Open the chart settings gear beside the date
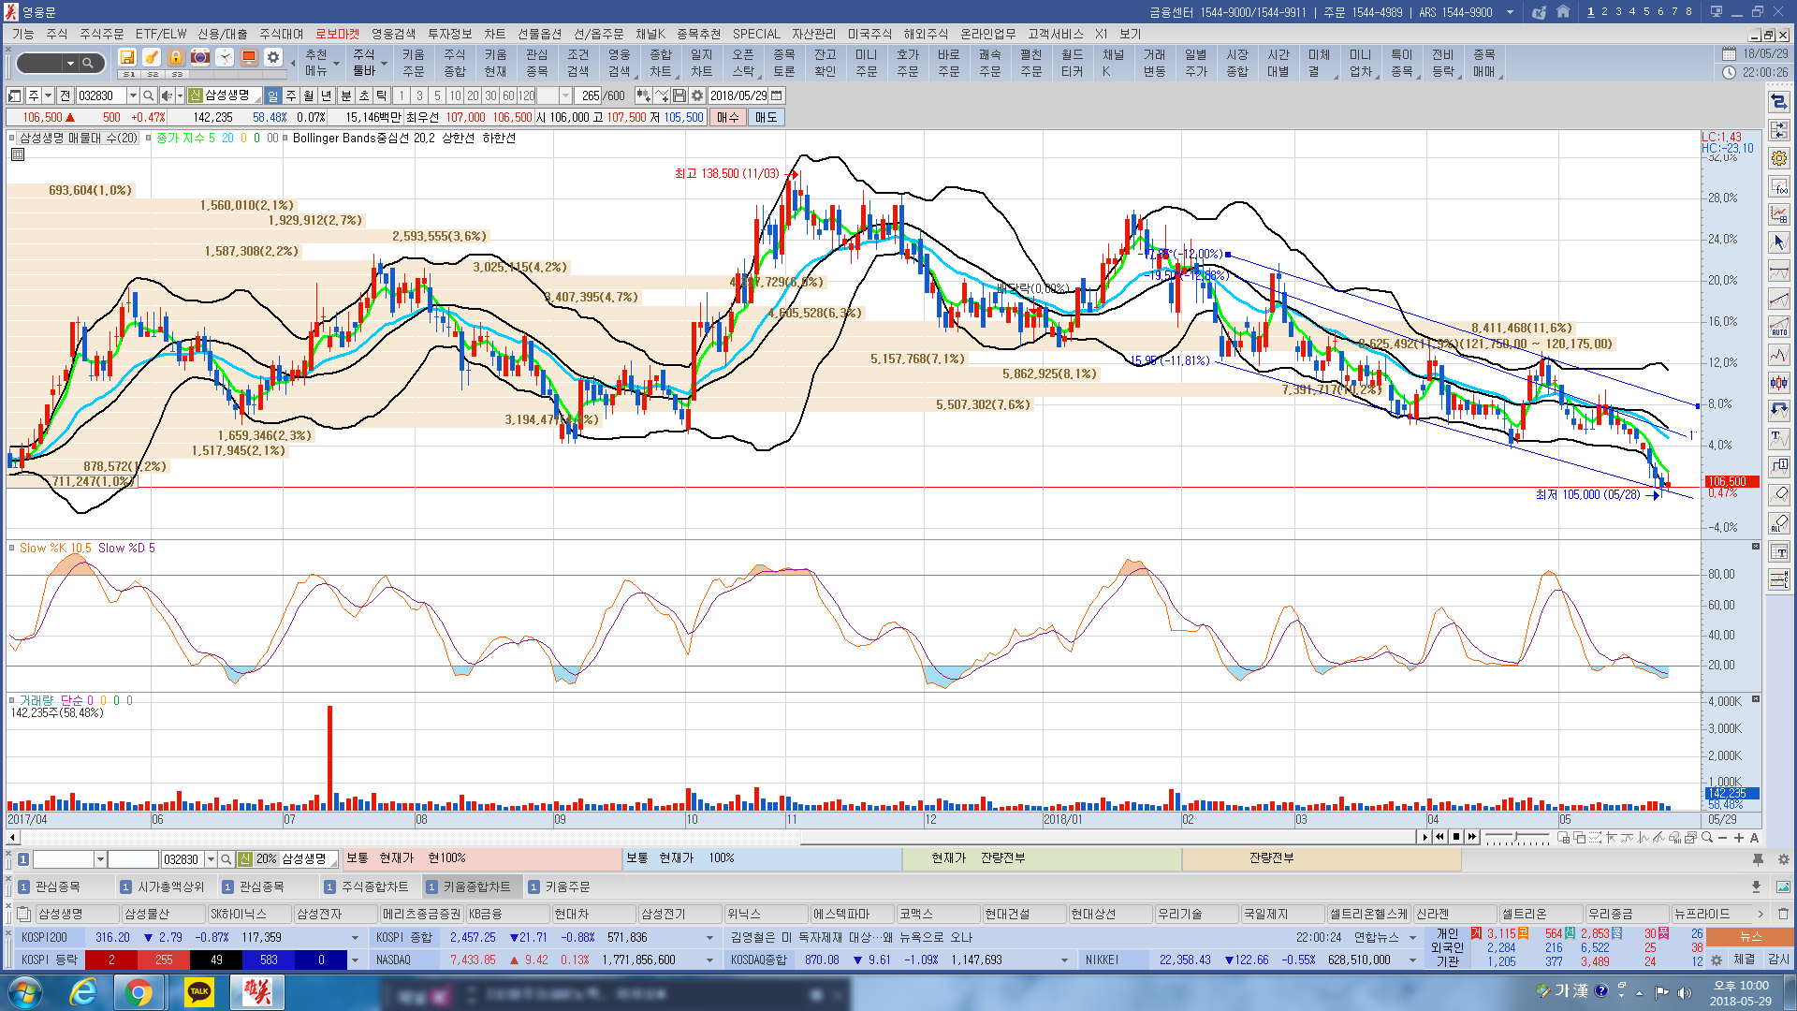 (x=697, y=95)
